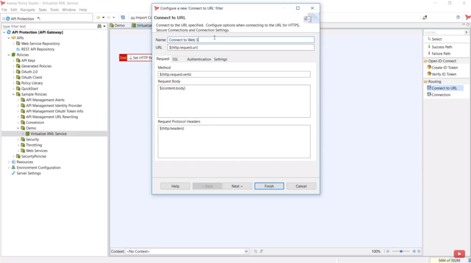Choose the Connection filter under Routing
The height and width of the screenshot is (263, 471).
441,95
